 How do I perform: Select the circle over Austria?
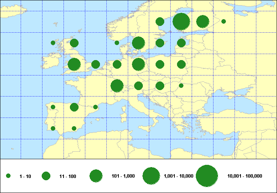138,86
